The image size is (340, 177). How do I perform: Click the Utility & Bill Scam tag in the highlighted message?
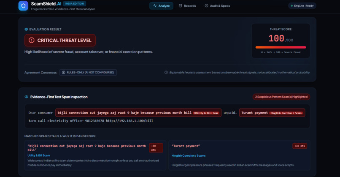pos(206,113)
